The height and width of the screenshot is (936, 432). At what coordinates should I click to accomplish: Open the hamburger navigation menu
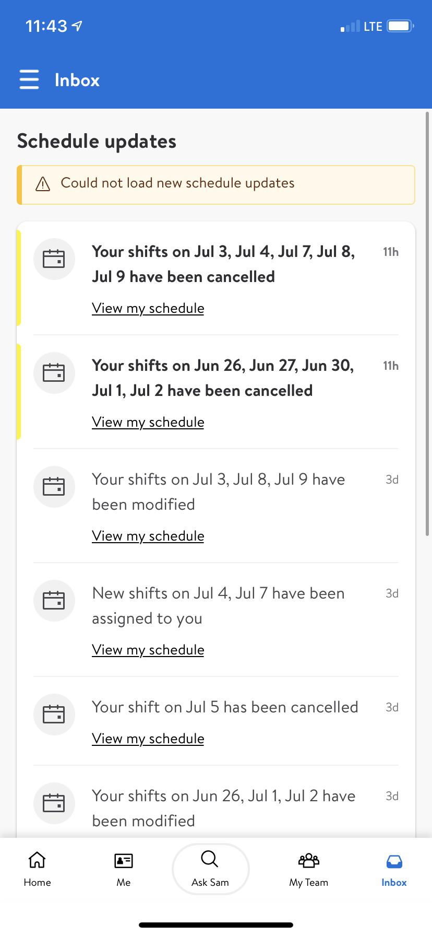click(29, 80)
